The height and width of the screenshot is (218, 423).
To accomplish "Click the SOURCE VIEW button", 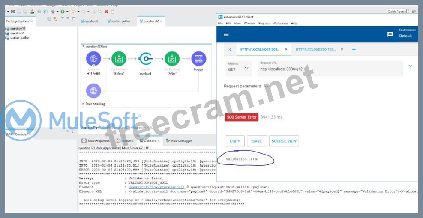I will [284, 141].
